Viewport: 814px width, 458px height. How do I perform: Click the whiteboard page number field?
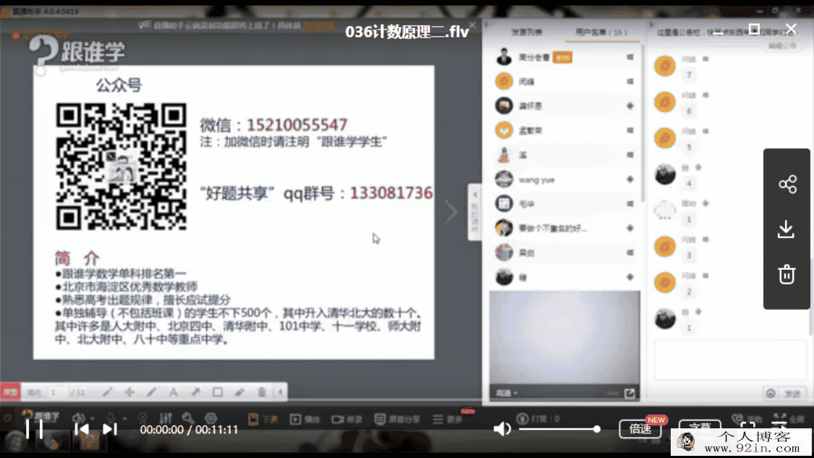pos(56,393)
